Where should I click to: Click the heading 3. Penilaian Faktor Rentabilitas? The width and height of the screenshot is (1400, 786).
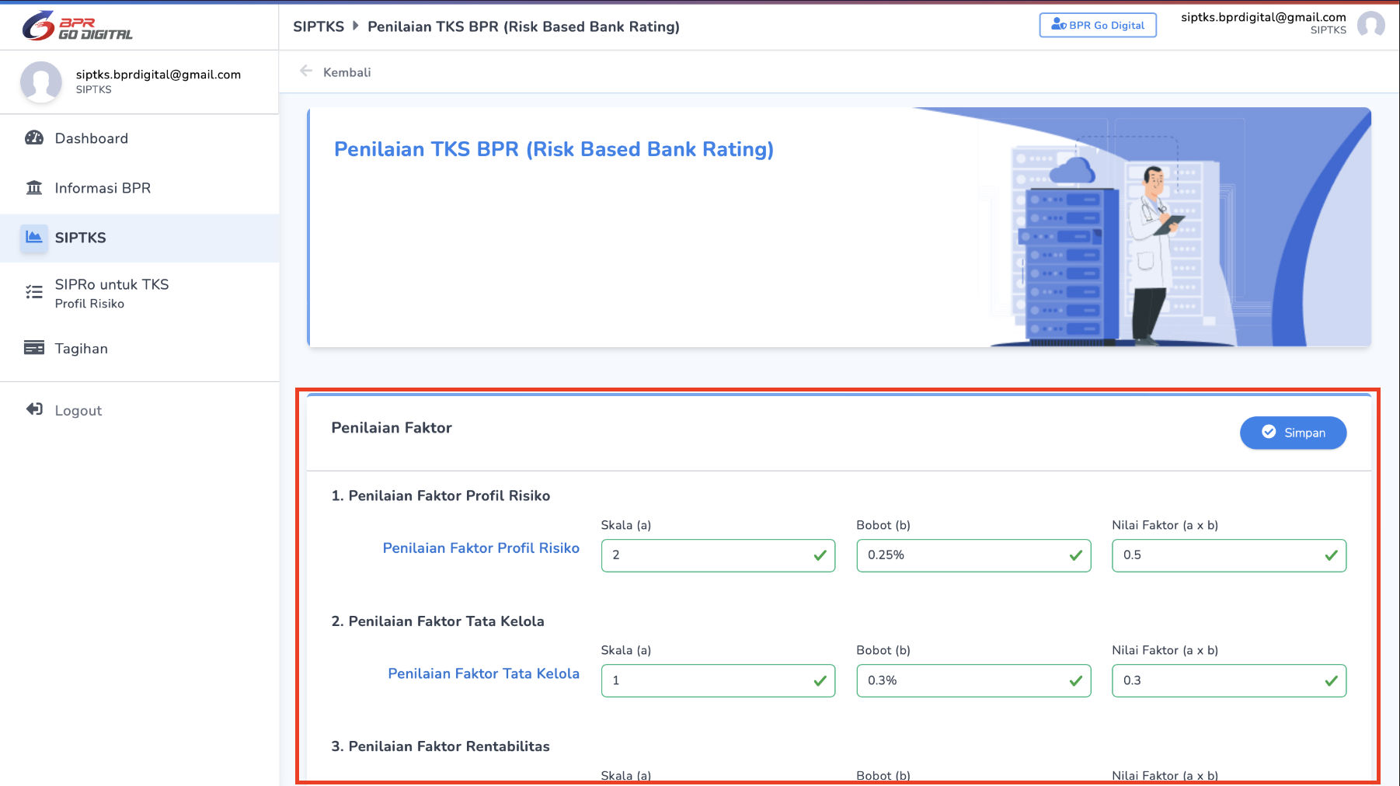tap(441, 746)
